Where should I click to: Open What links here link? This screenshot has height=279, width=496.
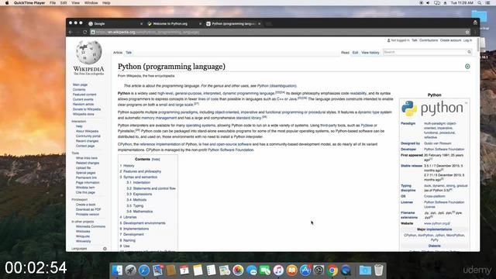pyautogui.click(x=86, y=158)
